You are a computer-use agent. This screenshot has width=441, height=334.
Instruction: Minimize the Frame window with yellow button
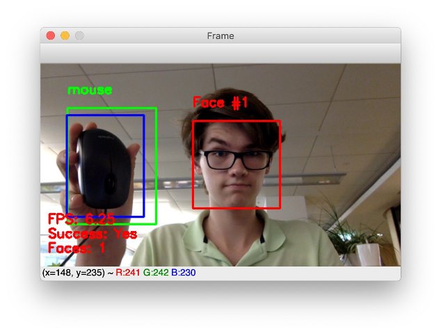pyautogui.click(x=65, y=35)
